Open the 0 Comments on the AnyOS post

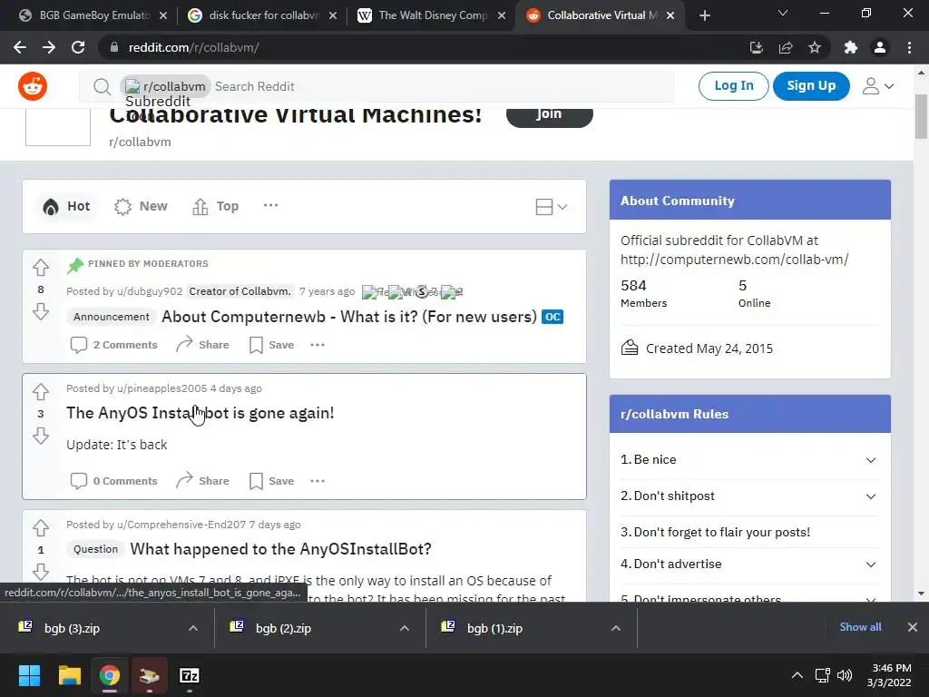tap(113, 481)
